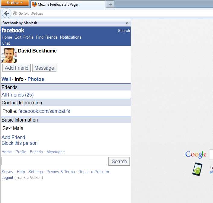Image resolution: width=213 pixels, height=203 pixels.
Task: Open the orange Firefox menu button
Action: pyautogui.click(x=15, y=3)
